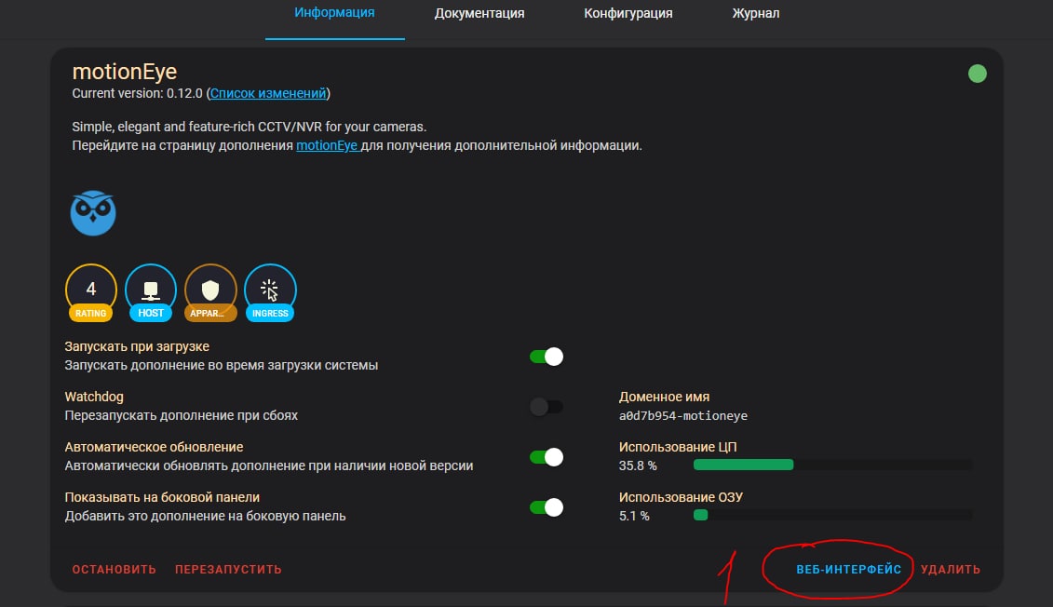Follow the motionEye add-on page link
1053x607 pixels.
(x=327, y=145)
